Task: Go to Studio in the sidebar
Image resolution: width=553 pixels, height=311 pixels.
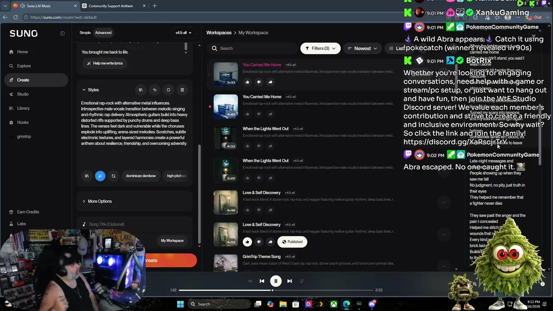Action: tap(22, 94)
